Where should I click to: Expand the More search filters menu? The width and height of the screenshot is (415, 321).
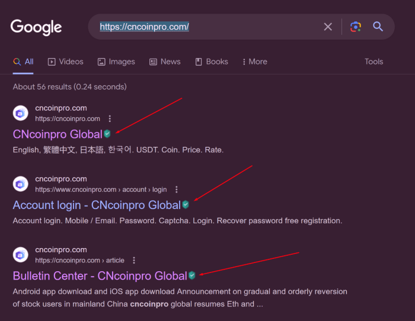tap(255, 62)
